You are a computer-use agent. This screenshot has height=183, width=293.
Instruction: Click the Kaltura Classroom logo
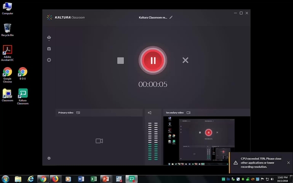(66, 17)
